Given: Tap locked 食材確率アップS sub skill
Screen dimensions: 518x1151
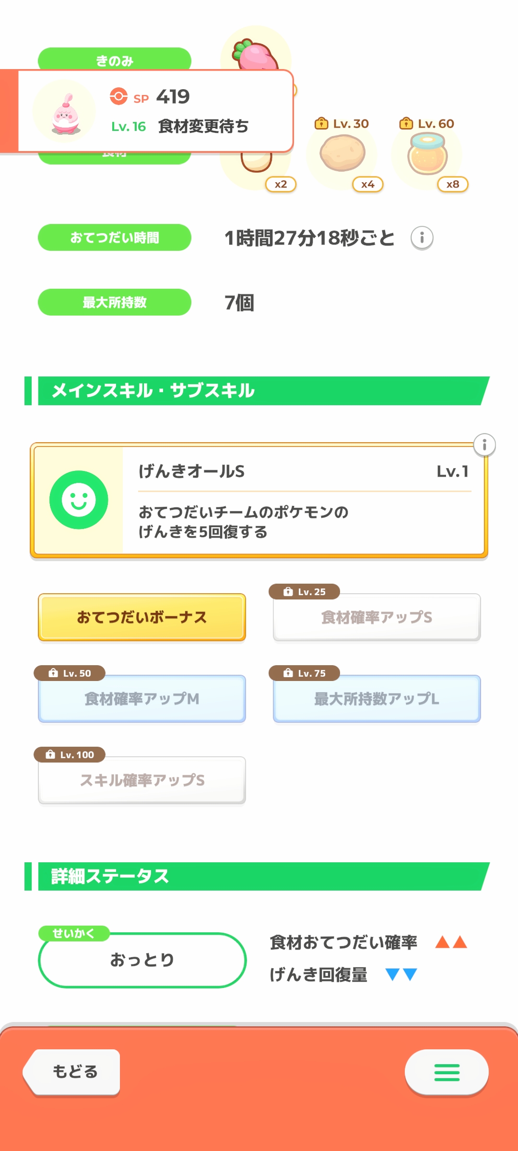Looking at the screenshot, I should (377, 617).
